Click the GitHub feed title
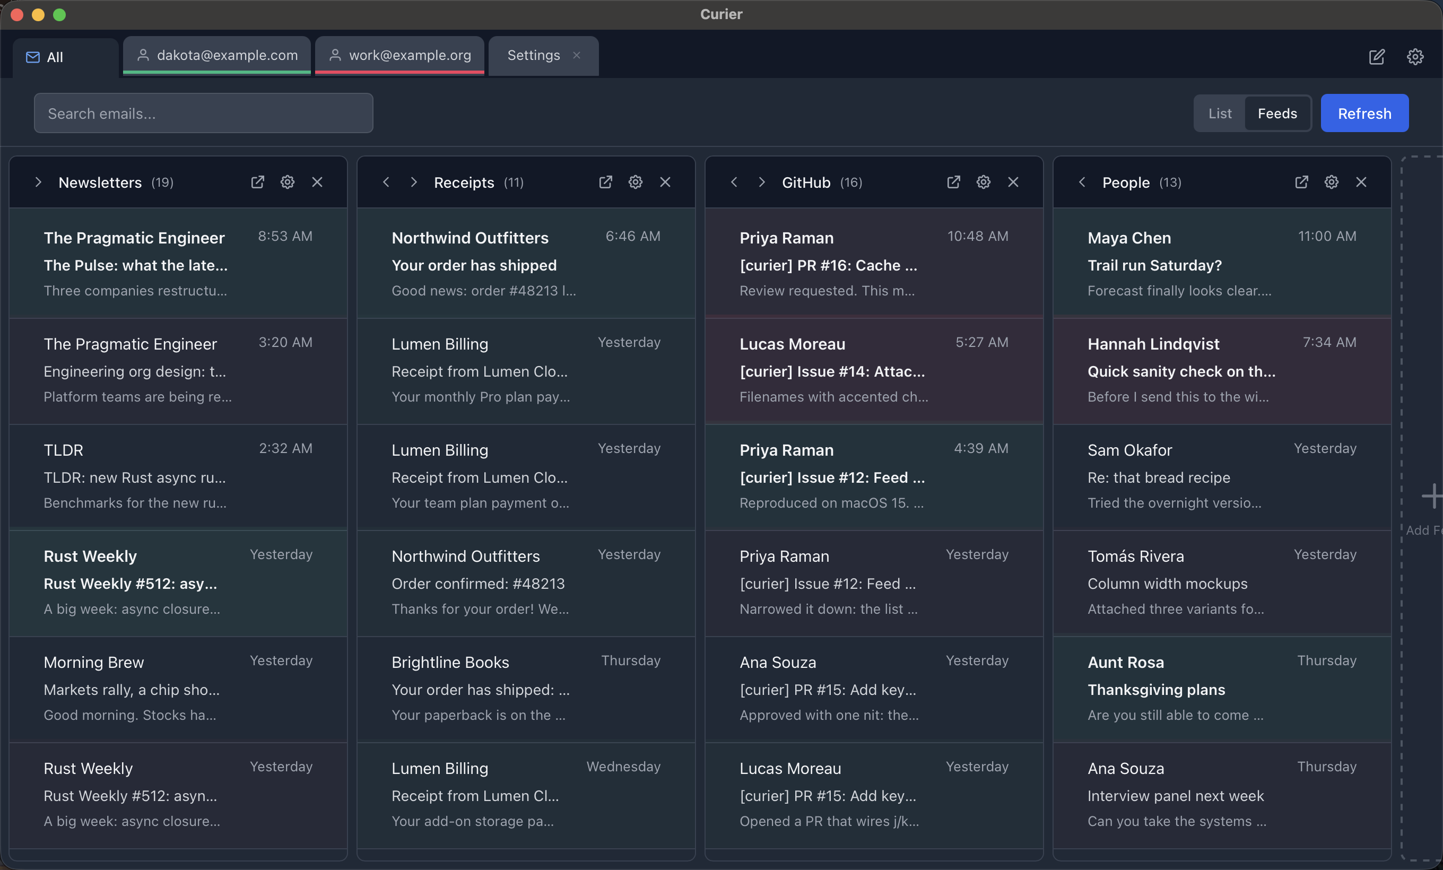 click(806, 182)
